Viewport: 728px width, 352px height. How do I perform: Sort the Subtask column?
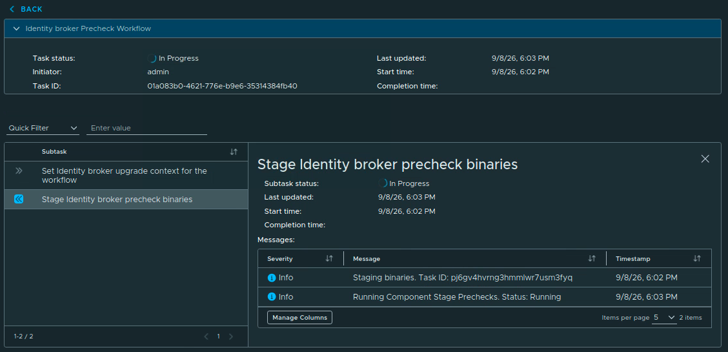click(234, 152)
